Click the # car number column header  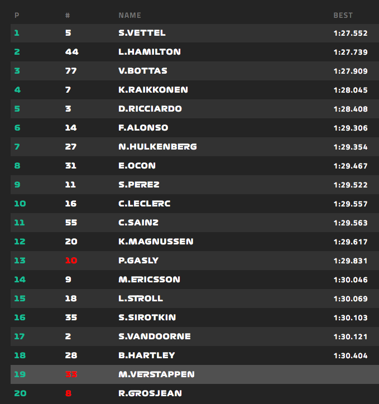pyautogui.click(x=68, y=15)
